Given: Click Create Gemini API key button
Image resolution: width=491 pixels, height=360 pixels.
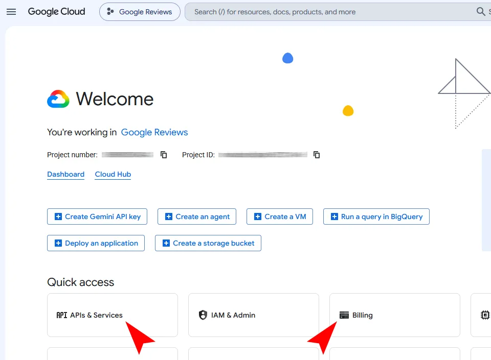Looking at the screenshot, I should pyautogui.click(x=97, y=217).
